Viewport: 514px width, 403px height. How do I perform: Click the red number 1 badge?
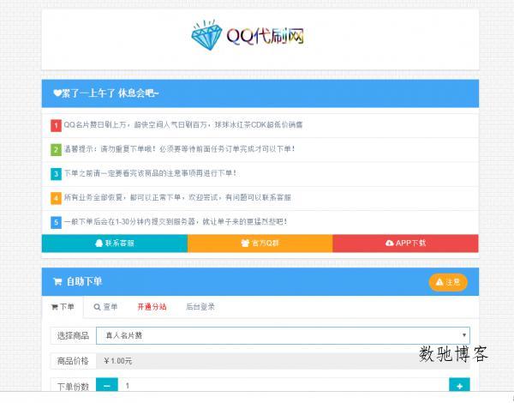(x=56, y=125)
